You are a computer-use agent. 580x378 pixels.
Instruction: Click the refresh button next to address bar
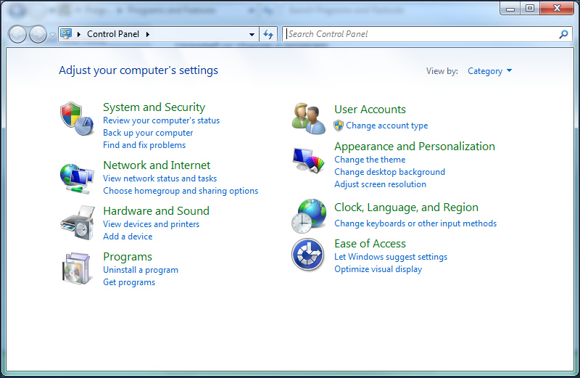coord(268,34)
